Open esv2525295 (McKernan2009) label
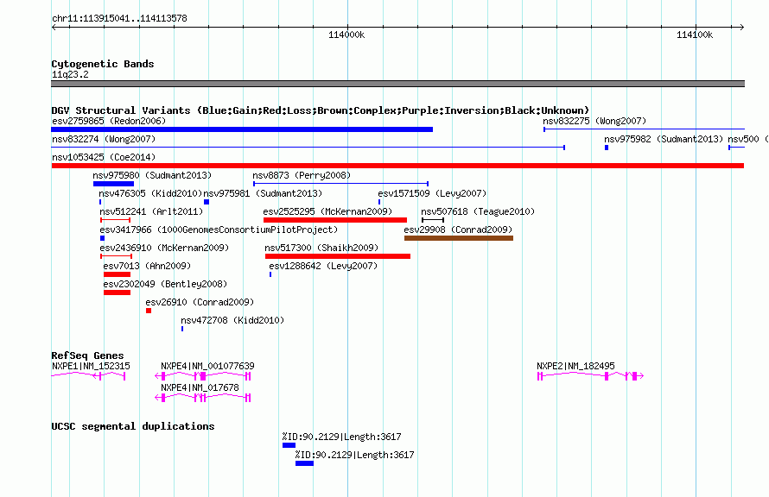The width and height of the screenshot is (769, 497). click(x=327, y=211)
